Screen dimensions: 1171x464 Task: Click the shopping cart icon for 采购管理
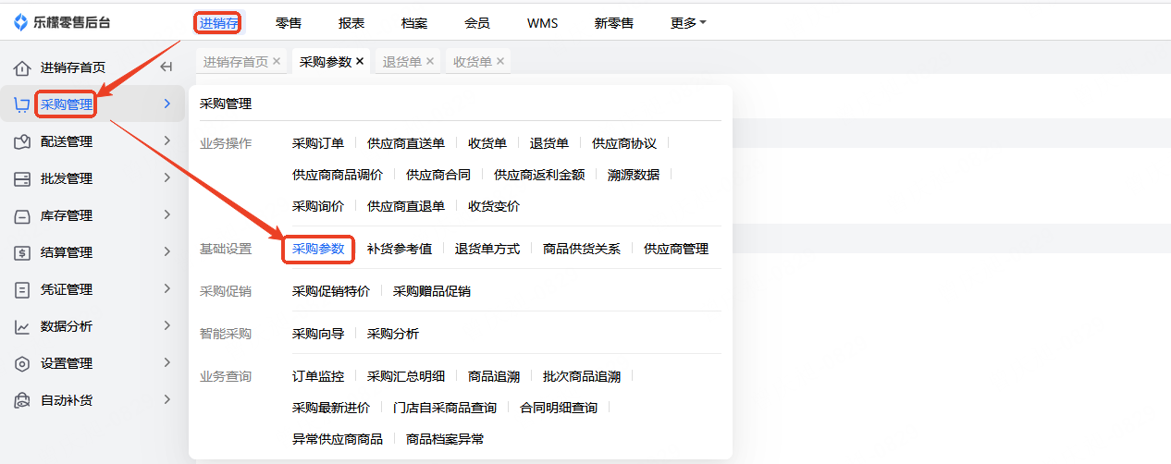22,104
